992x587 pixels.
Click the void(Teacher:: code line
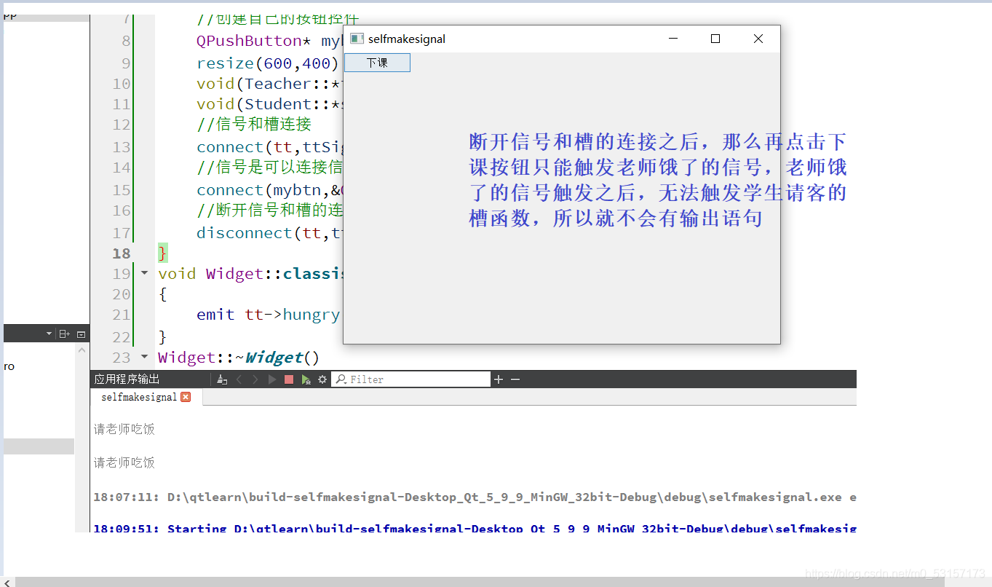pos(269,84)
